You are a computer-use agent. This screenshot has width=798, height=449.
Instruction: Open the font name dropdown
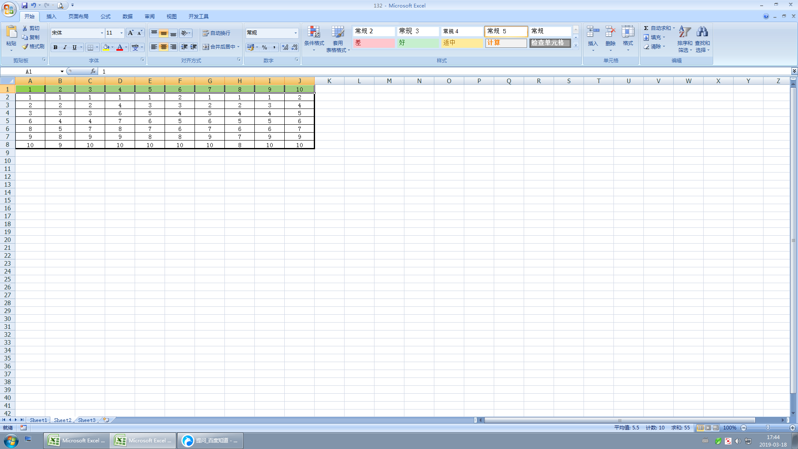point(102,33)
